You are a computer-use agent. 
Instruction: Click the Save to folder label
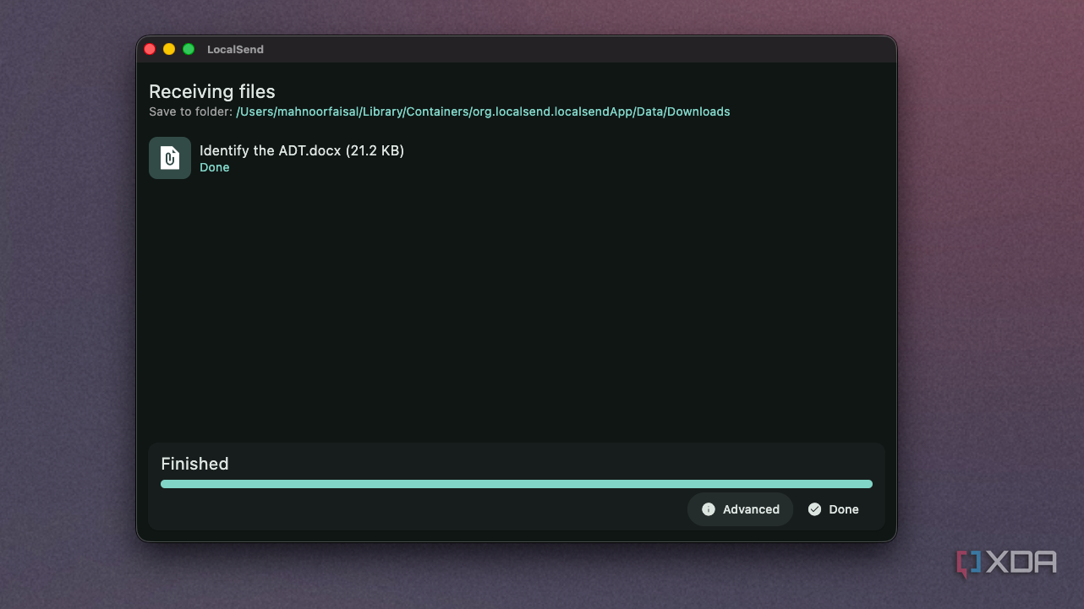pos(190,111)
